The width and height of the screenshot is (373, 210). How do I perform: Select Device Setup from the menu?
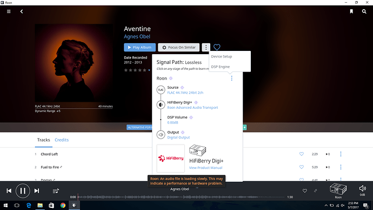click(x=222, y=56)
